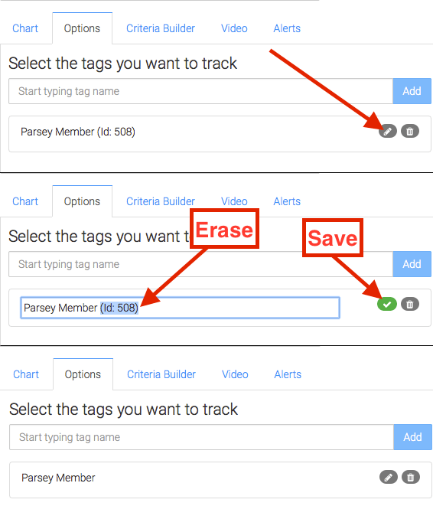
Task: Click pencil edit icon beside Parsey Member (Id: 508)
Action: pos(388,132)
